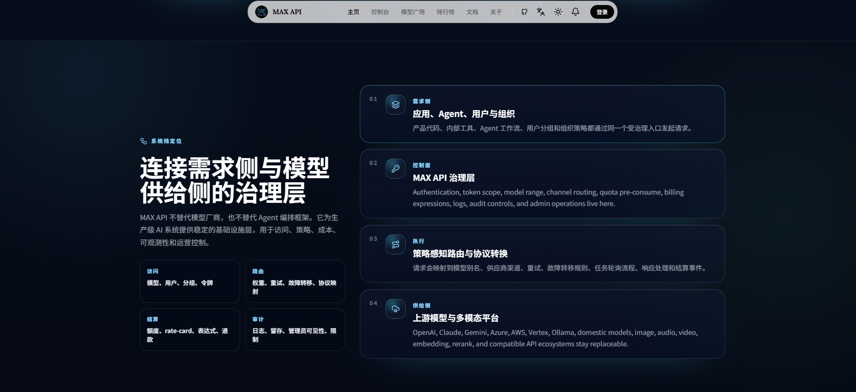The height and width of the screenshot is (392, 856).
Task: Select the 上游模型与多模态平台 card title
Action: coord(455,318)
